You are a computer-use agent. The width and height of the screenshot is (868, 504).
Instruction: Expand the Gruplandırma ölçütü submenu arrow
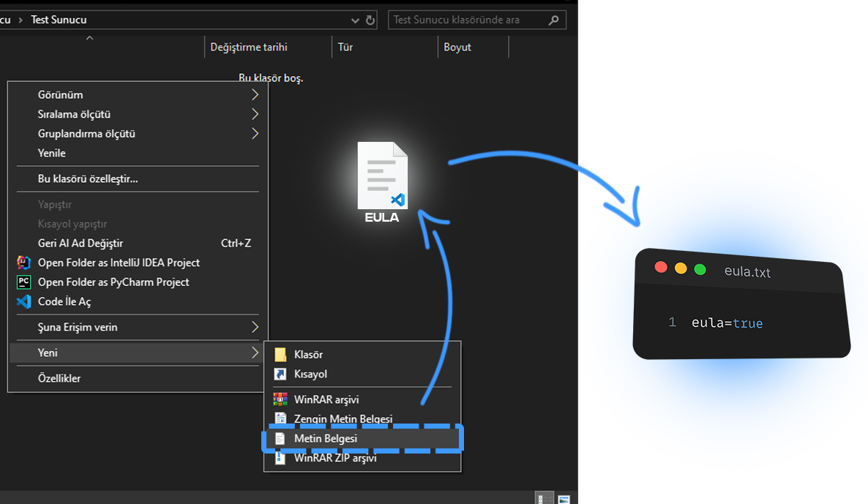tap(255, 133)
